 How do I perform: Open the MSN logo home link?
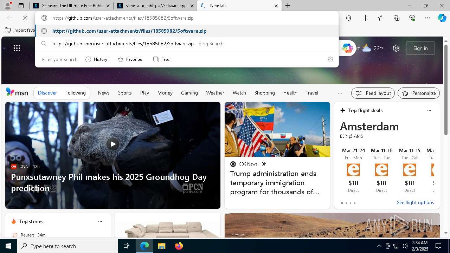17,92
